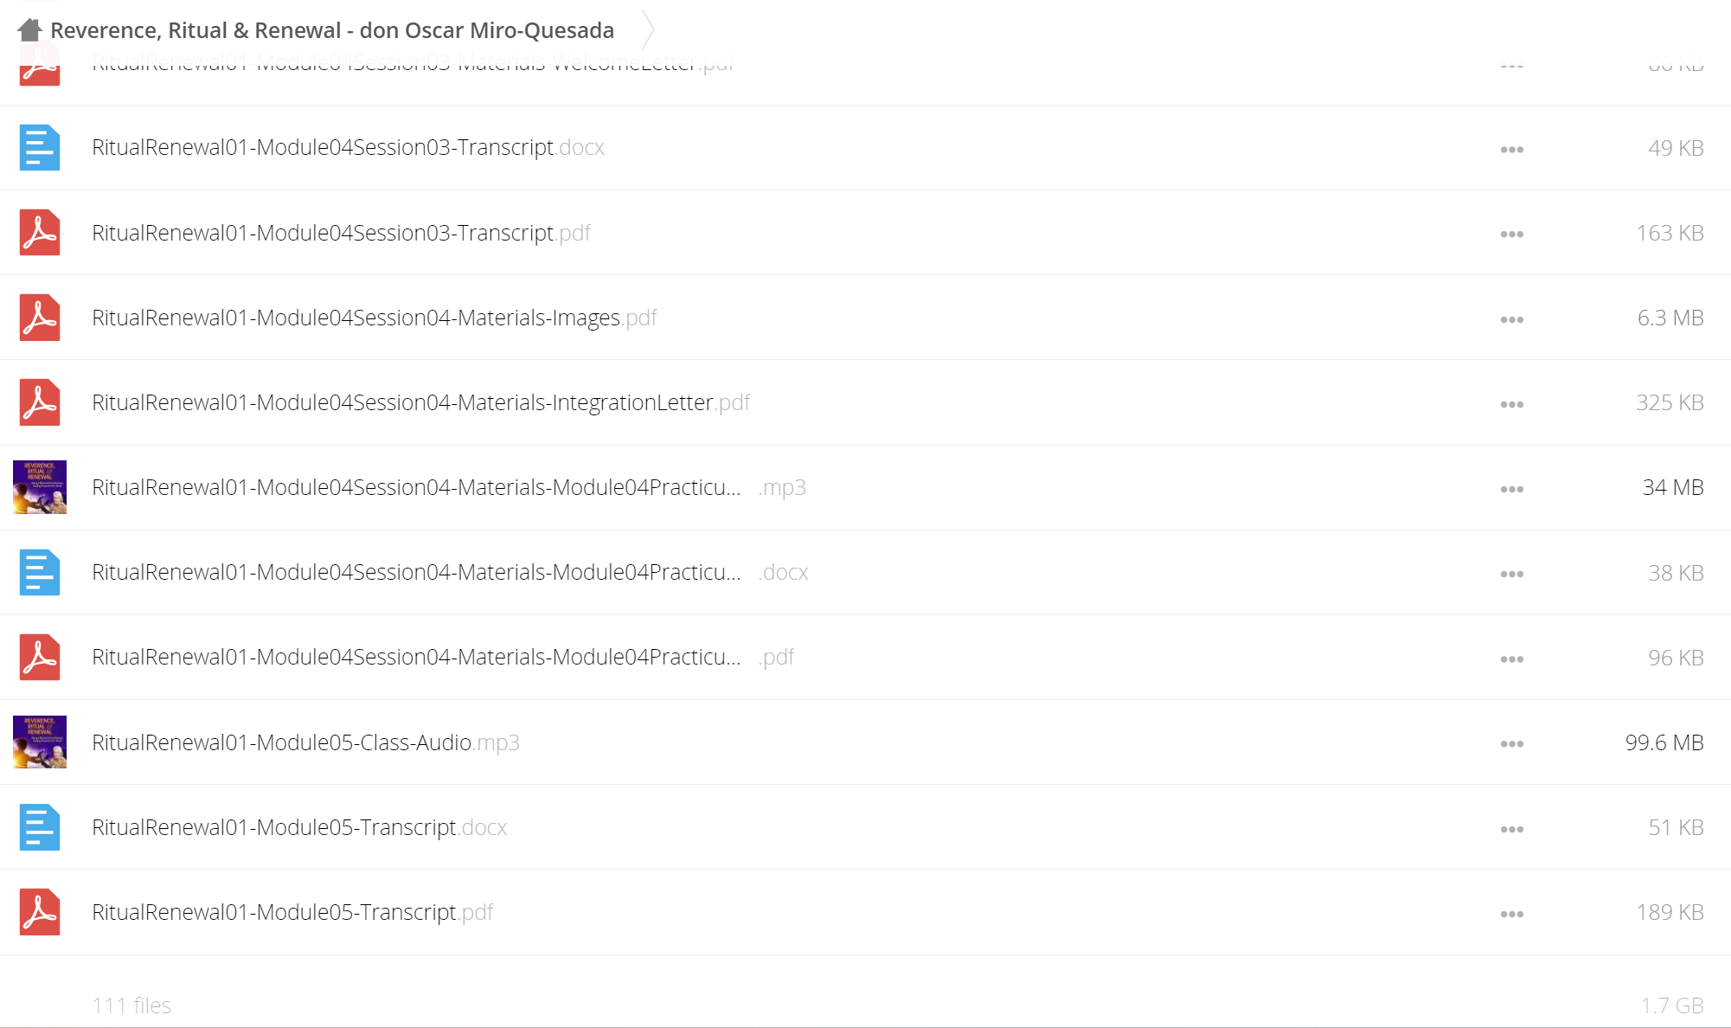Click the home icon in the breadcrumb
Viewport: 1731px width, 1028px height.
pos(29,29)
